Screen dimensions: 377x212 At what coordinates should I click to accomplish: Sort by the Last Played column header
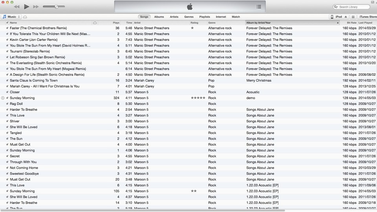[x=365, y=23]
